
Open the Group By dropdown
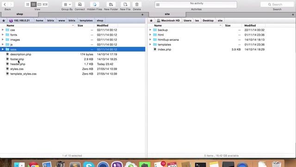click(x=67, y=4)
